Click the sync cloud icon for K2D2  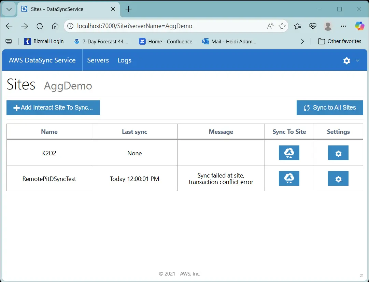[x=289, y=153]
